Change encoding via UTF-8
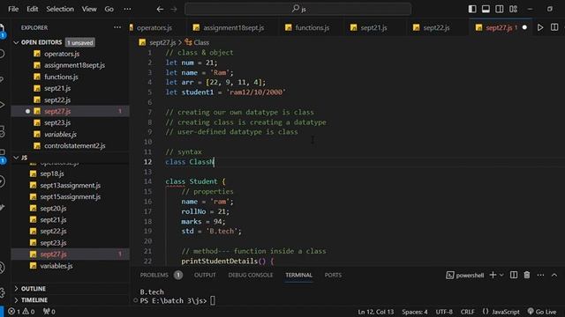 [444, 312]
